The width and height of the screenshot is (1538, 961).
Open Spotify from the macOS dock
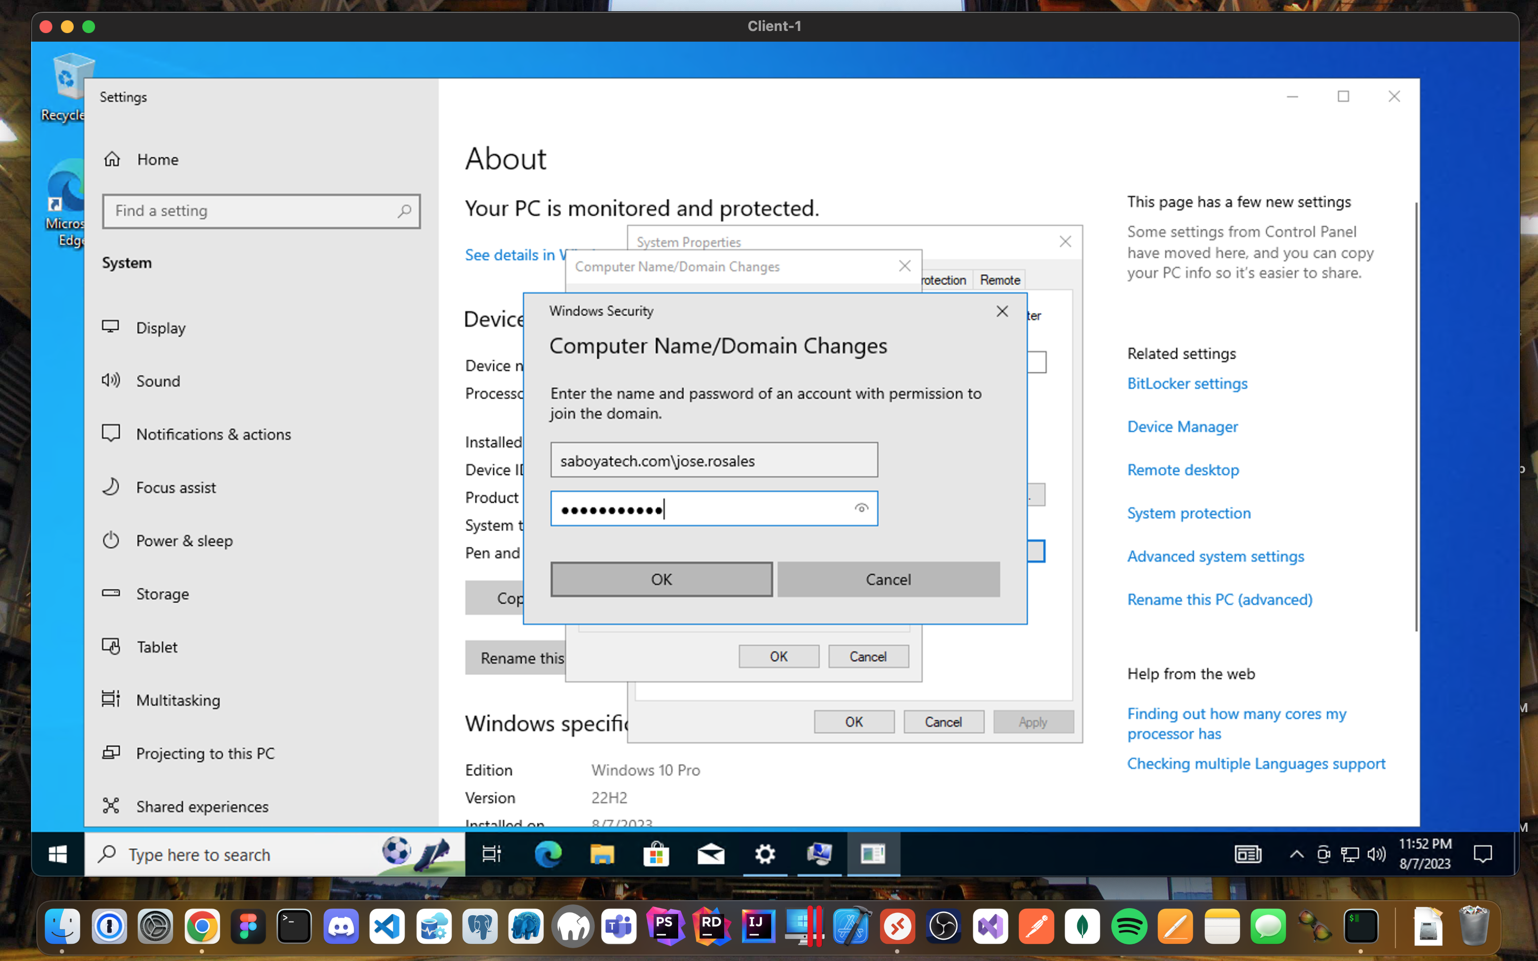[x=1129, y=927]
